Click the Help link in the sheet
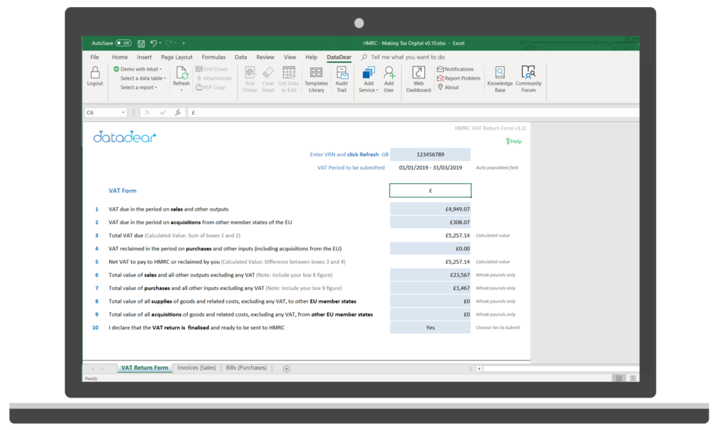The image size is (717, 430). point(513,141)
